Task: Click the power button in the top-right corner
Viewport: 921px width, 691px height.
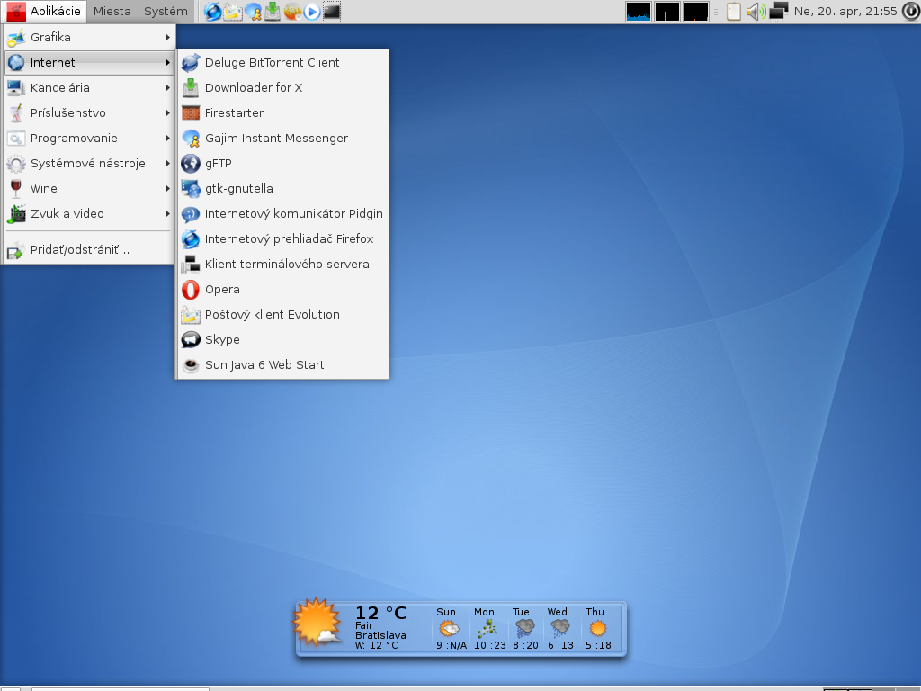Action: click(909, 12)
